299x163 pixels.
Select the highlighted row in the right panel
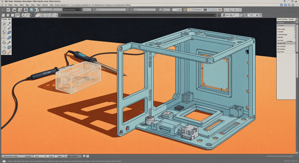[x=286, y=44]
